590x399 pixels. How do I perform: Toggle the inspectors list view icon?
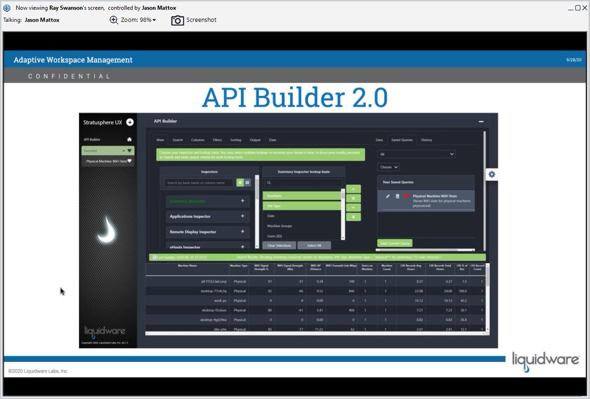pyautogui.click(x=240, y=182)
